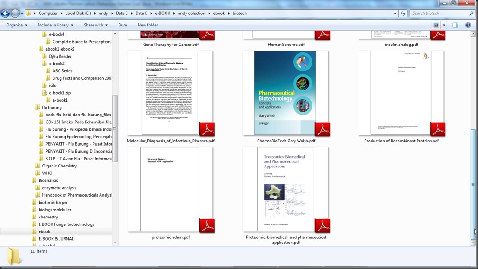Viewport: 478px width, 269px height.
Task: Click the file pane scroll up arrow
Action: click(x=473, y=33)
